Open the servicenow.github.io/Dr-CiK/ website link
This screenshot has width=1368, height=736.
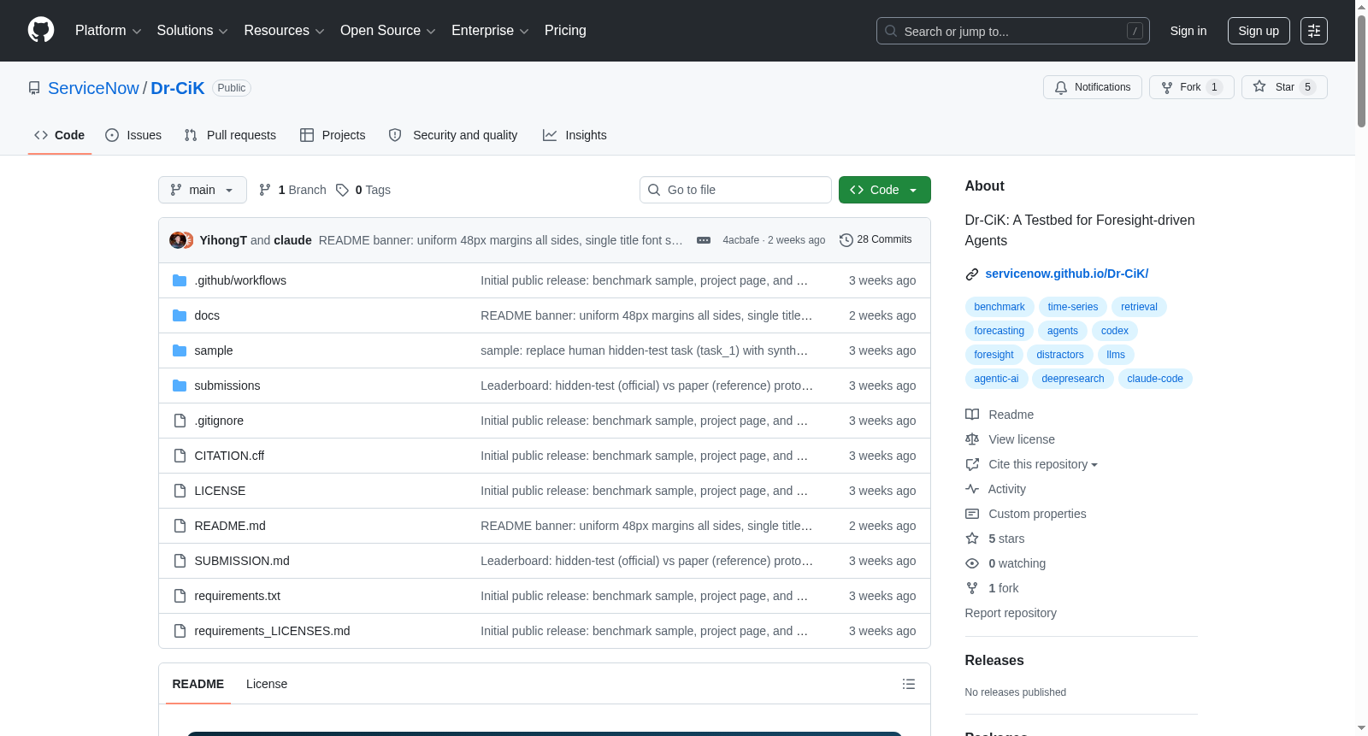(1067, 274)
